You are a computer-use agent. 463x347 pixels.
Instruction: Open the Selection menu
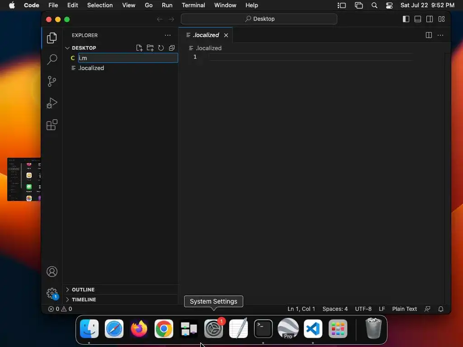pyautogui.click(x=100, y=5)
